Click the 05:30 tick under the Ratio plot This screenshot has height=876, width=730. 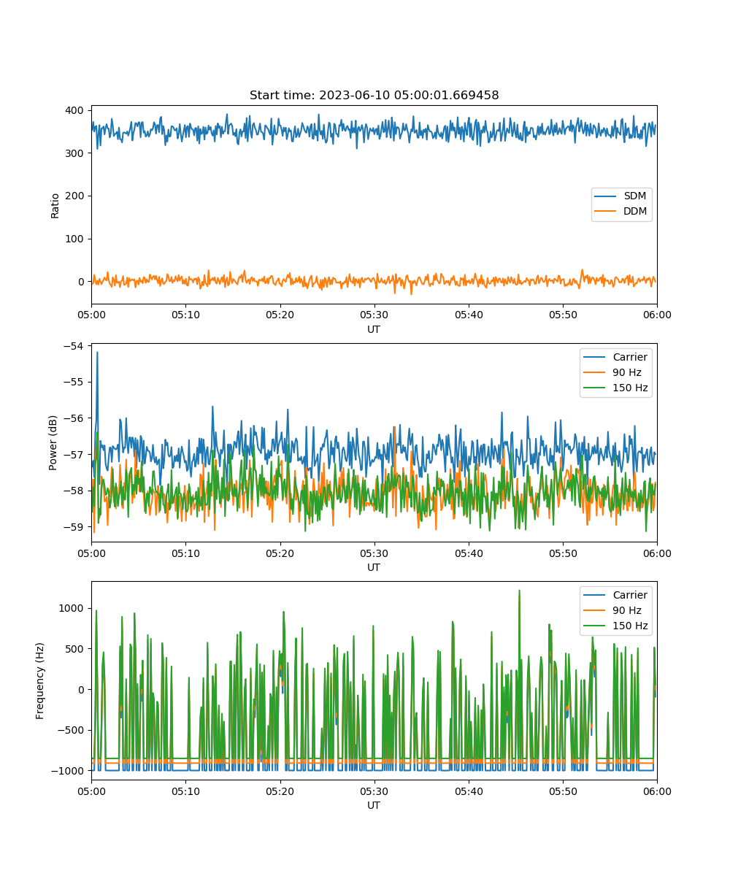374,315
